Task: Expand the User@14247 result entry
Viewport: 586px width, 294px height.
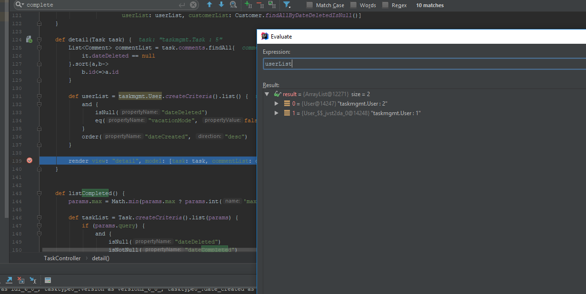Action: [277, 103]
